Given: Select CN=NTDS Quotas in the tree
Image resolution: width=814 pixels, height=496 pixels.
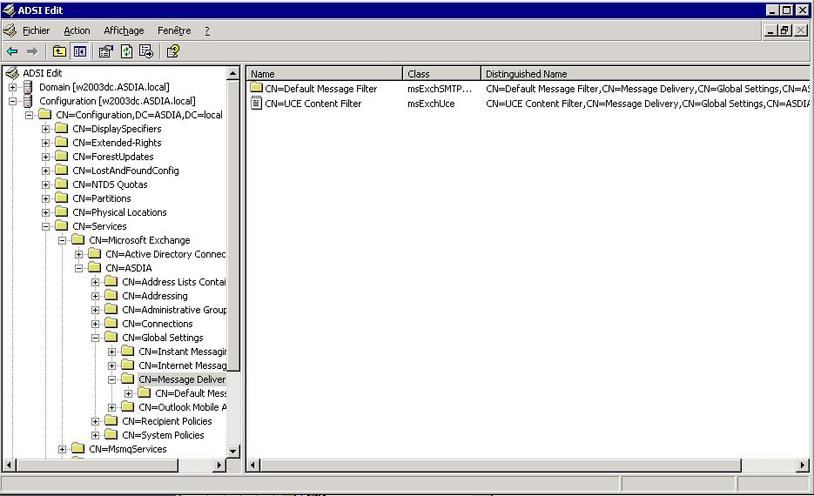Looking at the screenshot, I should click(110, 184).
